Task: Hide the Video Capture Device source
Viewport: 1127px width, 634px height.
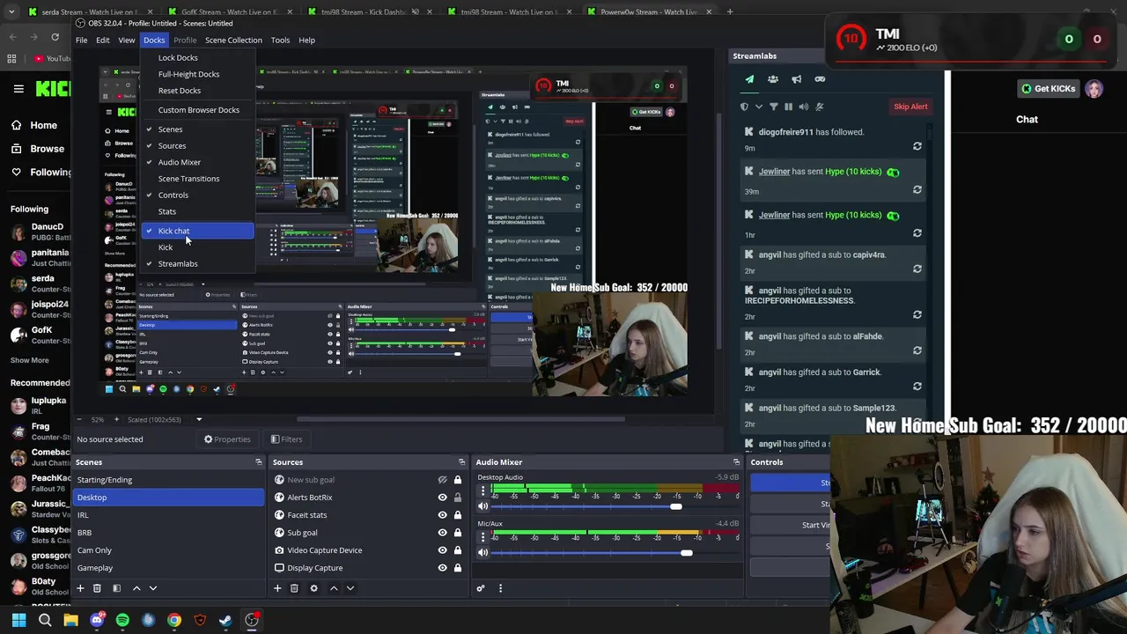Action: [443, 550]
